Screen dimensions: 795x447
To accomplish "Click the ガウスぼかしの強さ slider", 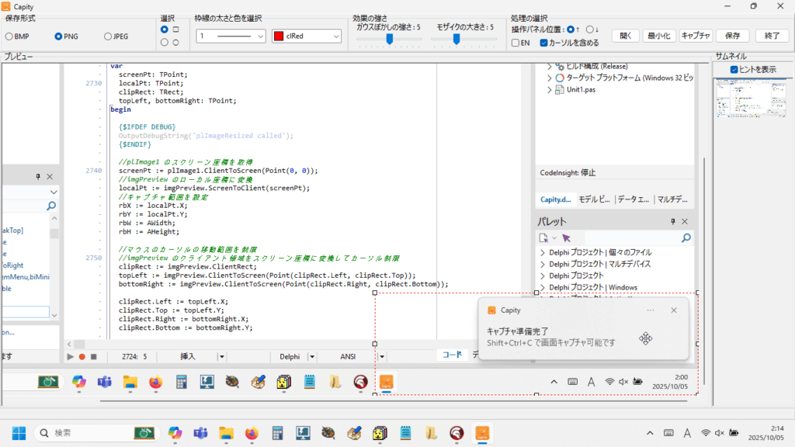I will click(x=388, y=38).
